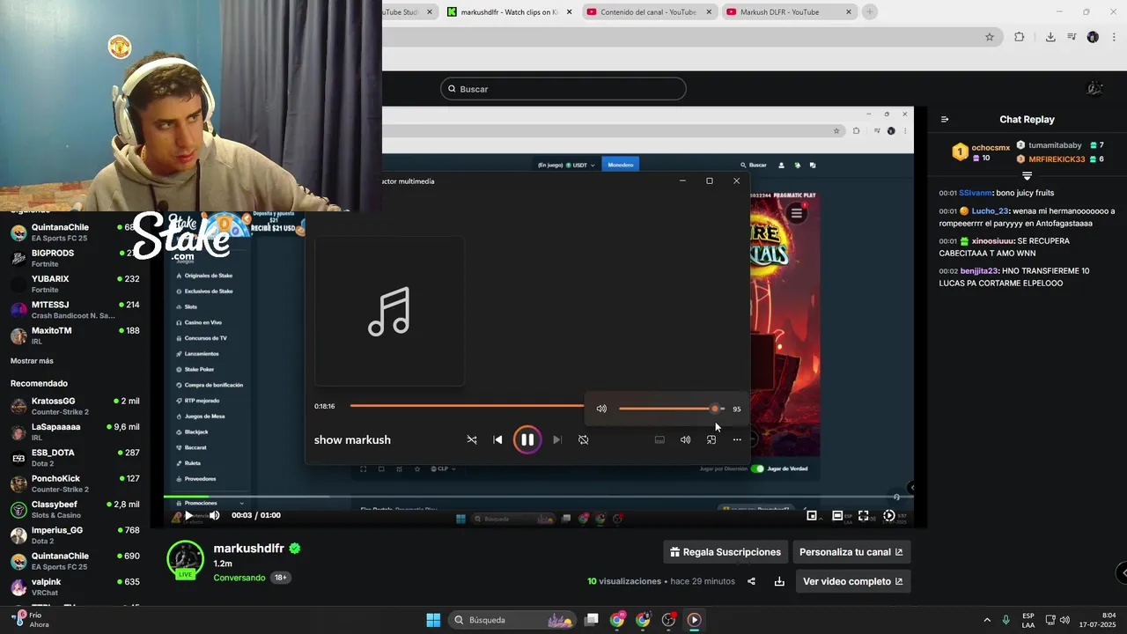1127x634 pixels.
Task: Open the profile avatar in Kick's top bar
Action: point(1094,88)
